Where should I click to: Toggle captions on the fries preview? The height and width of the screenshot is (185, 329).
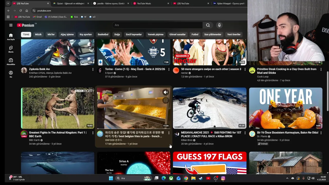[x=166, y=100]
